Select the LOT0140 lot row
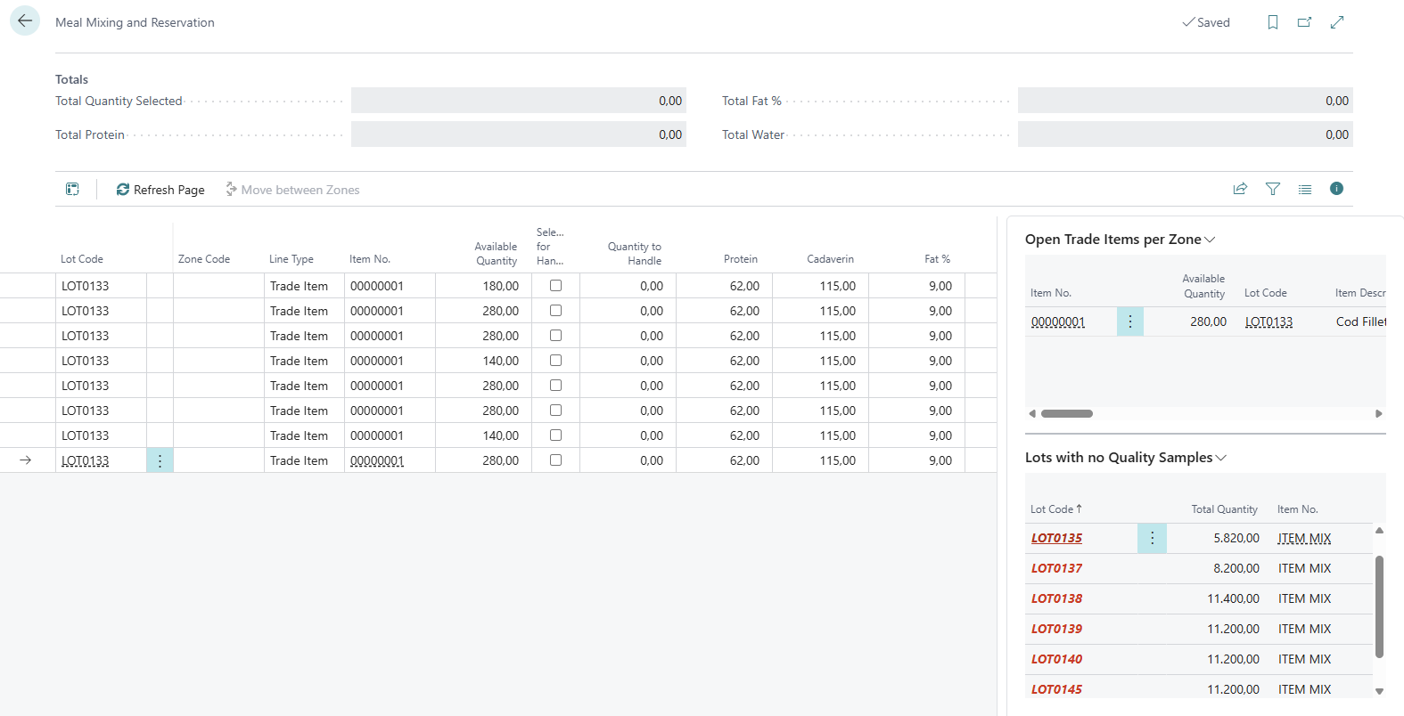Viewport: 1404px width, 716px height. click(x=1199, y=659)
